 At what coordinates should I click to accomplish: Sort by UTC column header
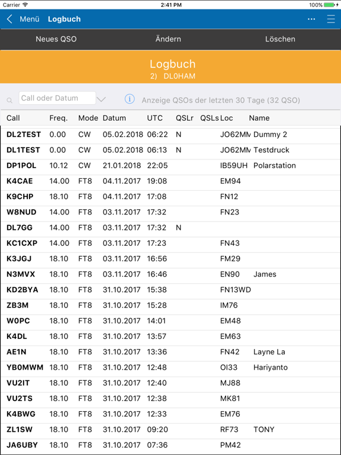point(155,118)
